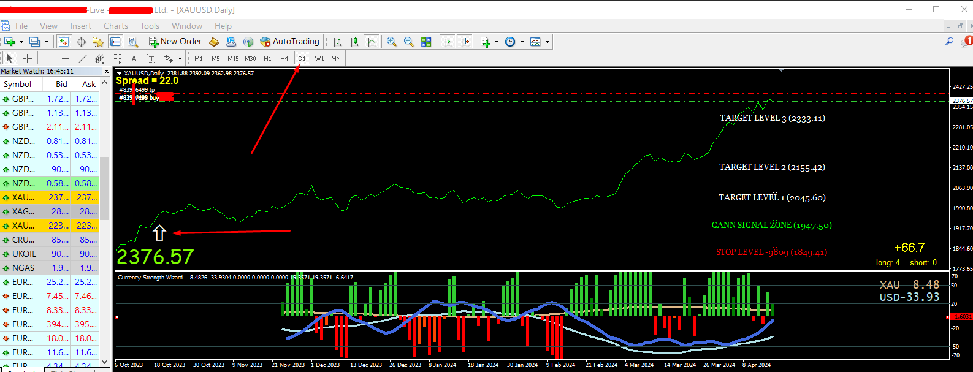Toggle the AutoTrading button
The height and width of the screenshot is (372, 973).
[x=289, y=42]
